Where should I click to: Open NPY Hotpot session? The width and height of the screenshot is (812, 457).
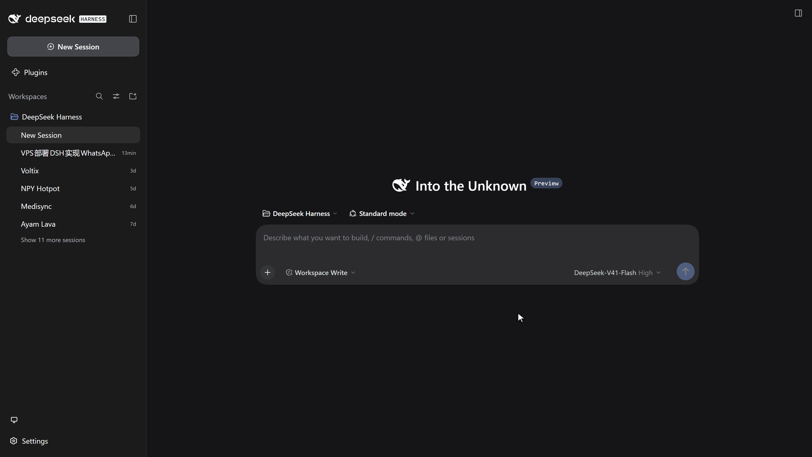tap(73, 189)
